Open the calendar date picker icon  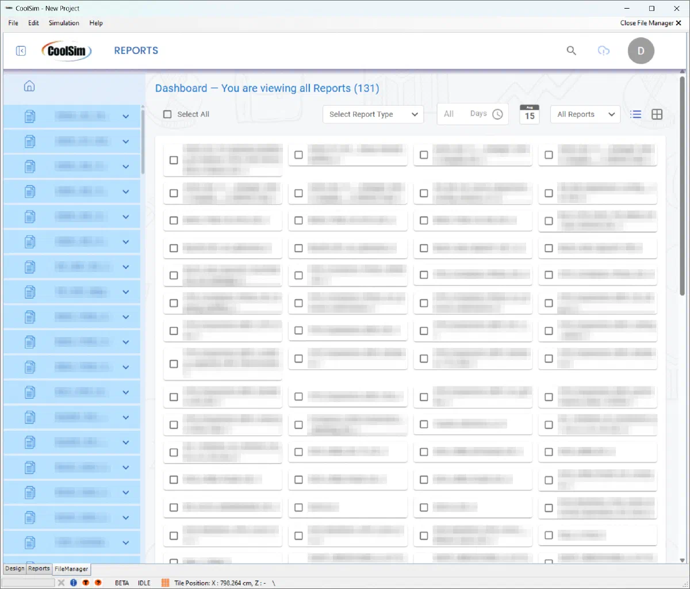pyautogui.click(x=530, y=114)
